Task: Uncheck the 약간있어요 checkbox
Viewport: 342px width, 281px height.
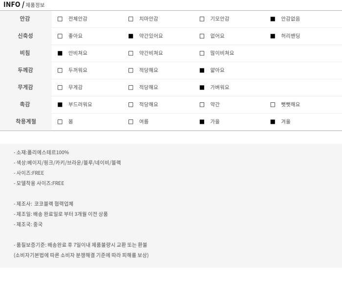Action: [131, 36]
